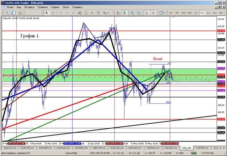
Task: Zoom out using the minus magnifier
Action: 139,12
